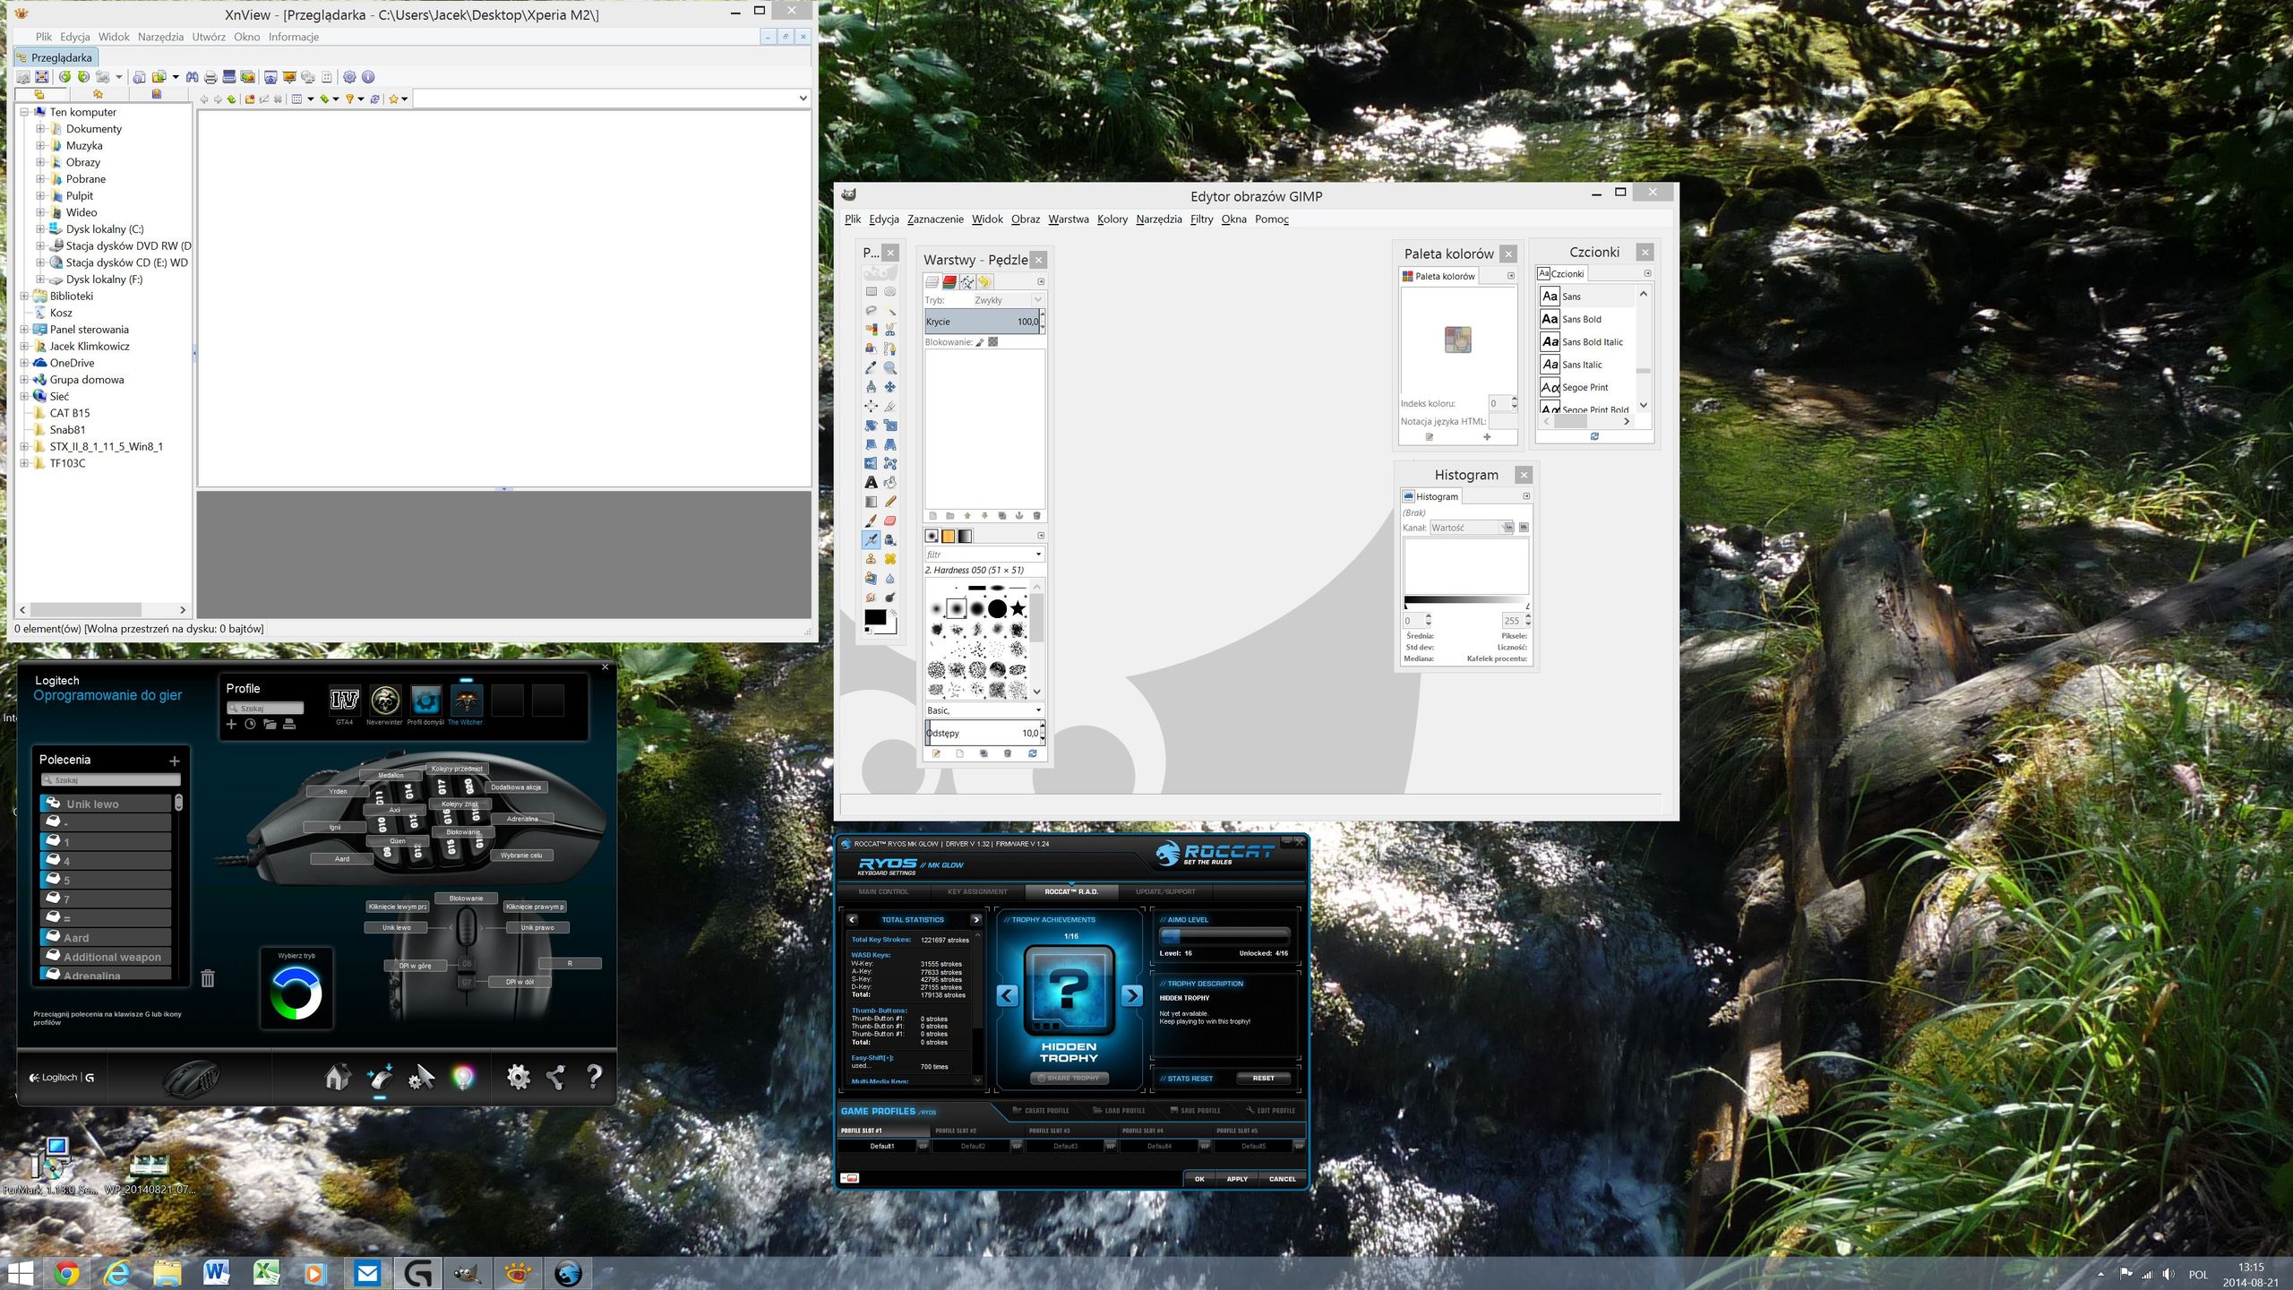The image size is (2293, 1290).
Task: Open XnView address path dropdown
Action: coord(803,99)
